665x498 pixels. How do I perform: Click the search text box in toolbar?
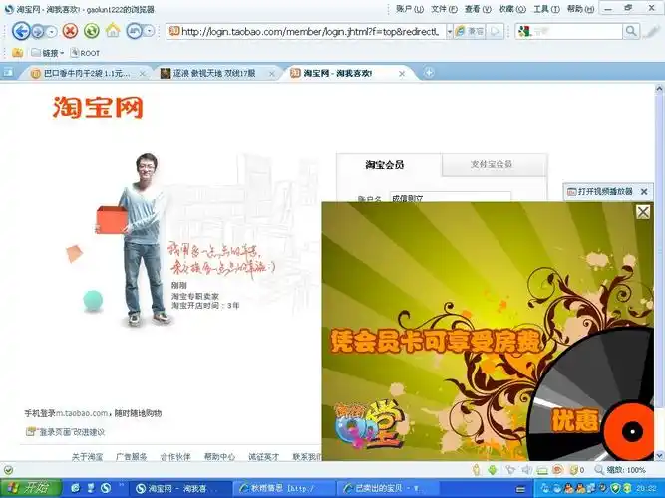point(569,31)
